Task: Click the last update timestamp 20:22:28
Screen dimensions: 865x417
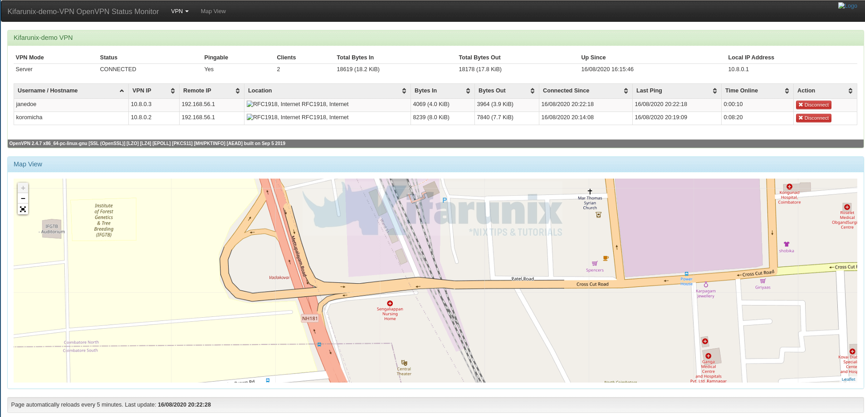Action: tap(184, 405)
